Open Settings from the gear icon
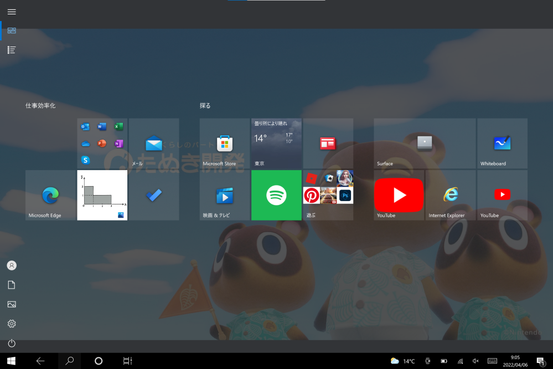The width and height of the screenshot is (553, 369). (12, 324)
